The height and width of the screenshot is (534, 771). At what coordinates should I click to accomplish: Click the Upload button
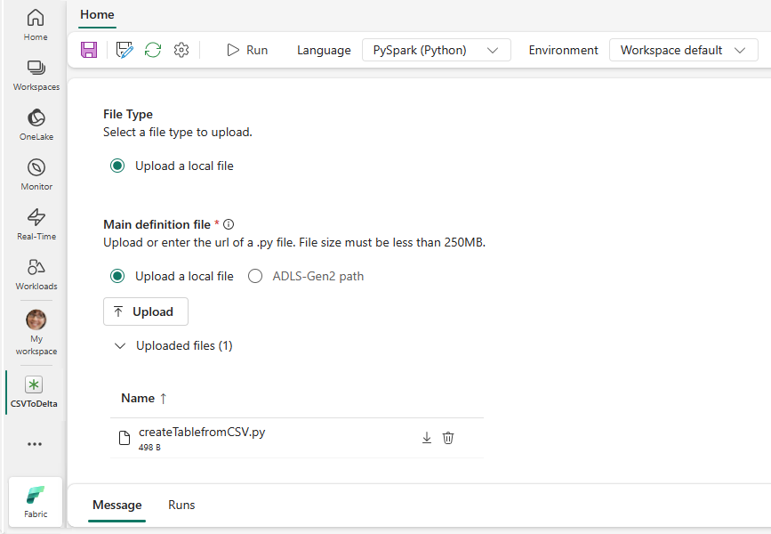(146, 311)
